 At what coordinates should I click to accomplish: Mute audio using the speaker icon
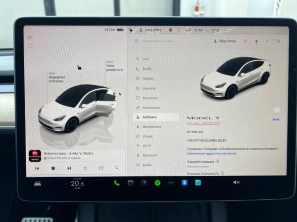pyautogui.click(x=236, y=183)
